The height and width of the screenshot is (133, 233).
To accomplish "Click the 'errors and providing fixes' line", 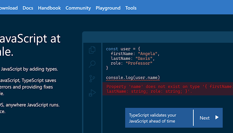I will coord(26,87).
